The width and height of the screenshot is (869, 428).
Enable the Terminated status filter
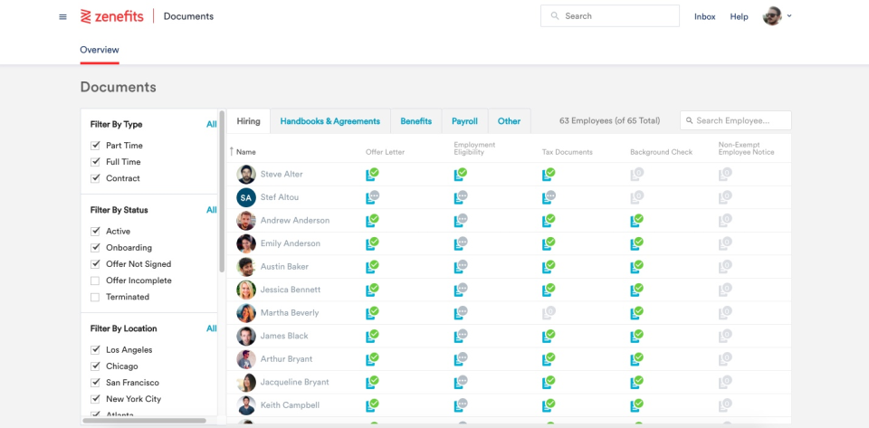point(95,297)
